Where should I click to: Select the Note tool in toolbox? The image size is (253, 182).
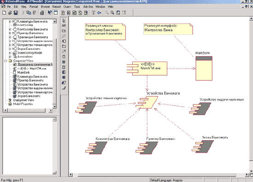tap(64, 31)
